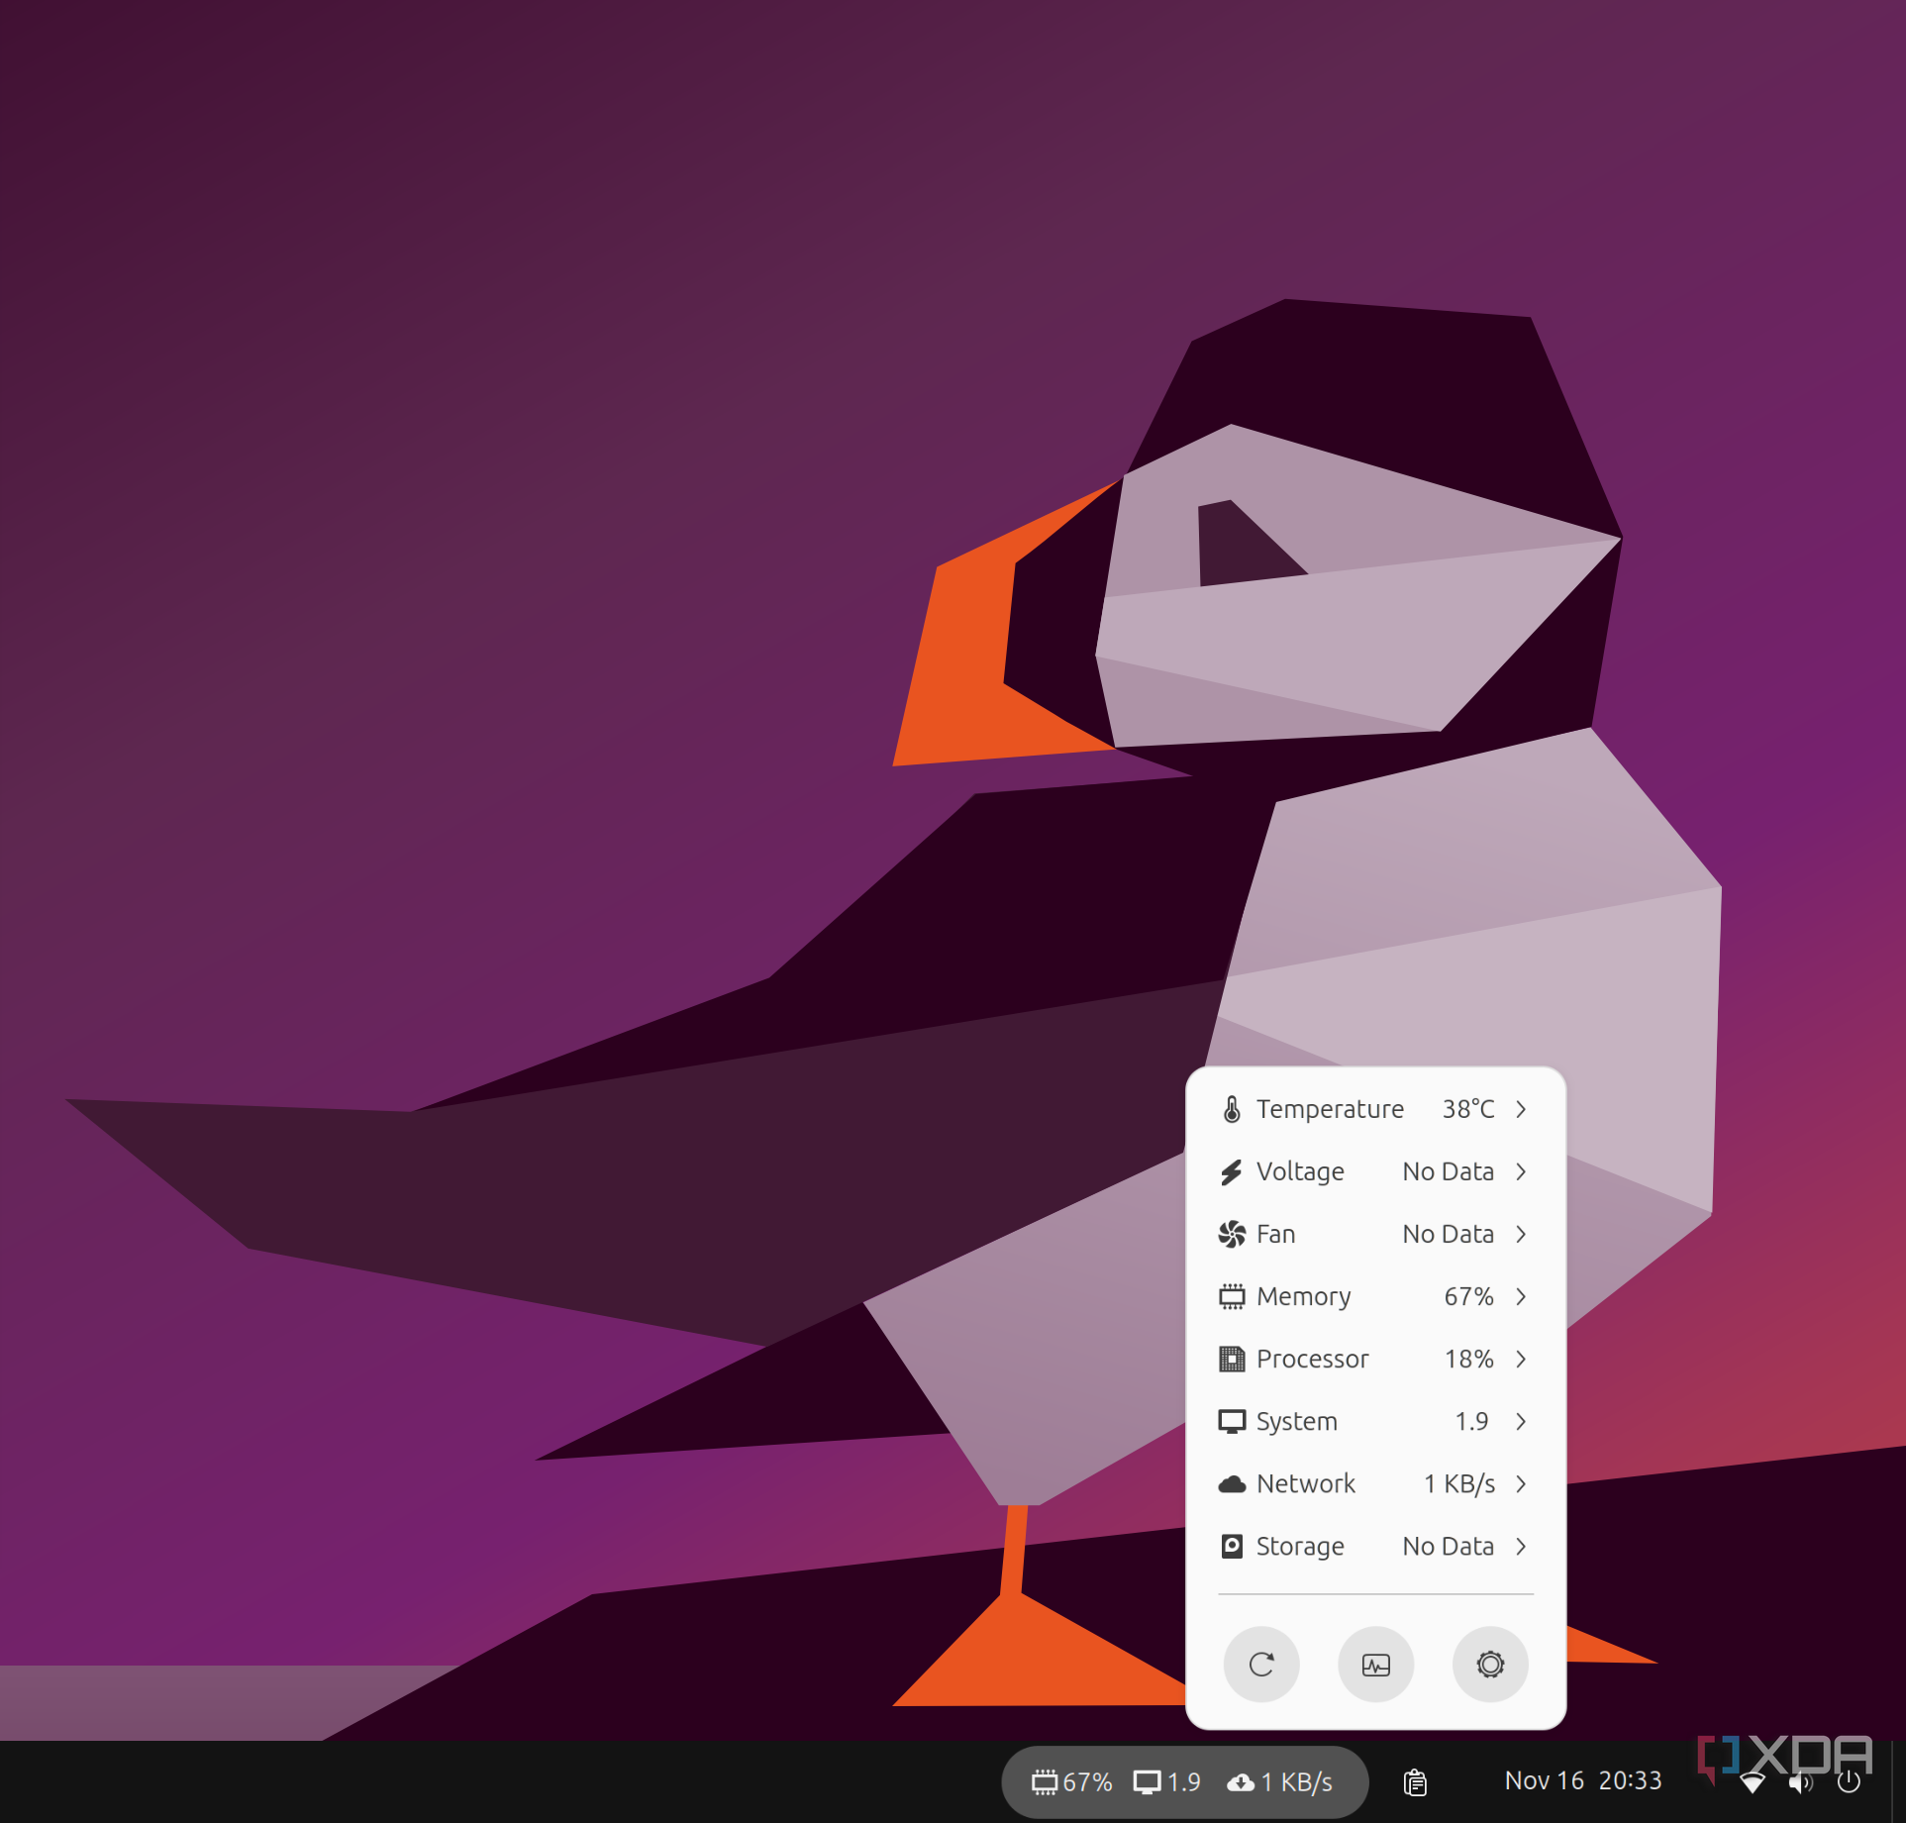This screenshot has height=1823, width=1906.
Task: Expand the Processor row chevron
Action: coord(1521,1359)
